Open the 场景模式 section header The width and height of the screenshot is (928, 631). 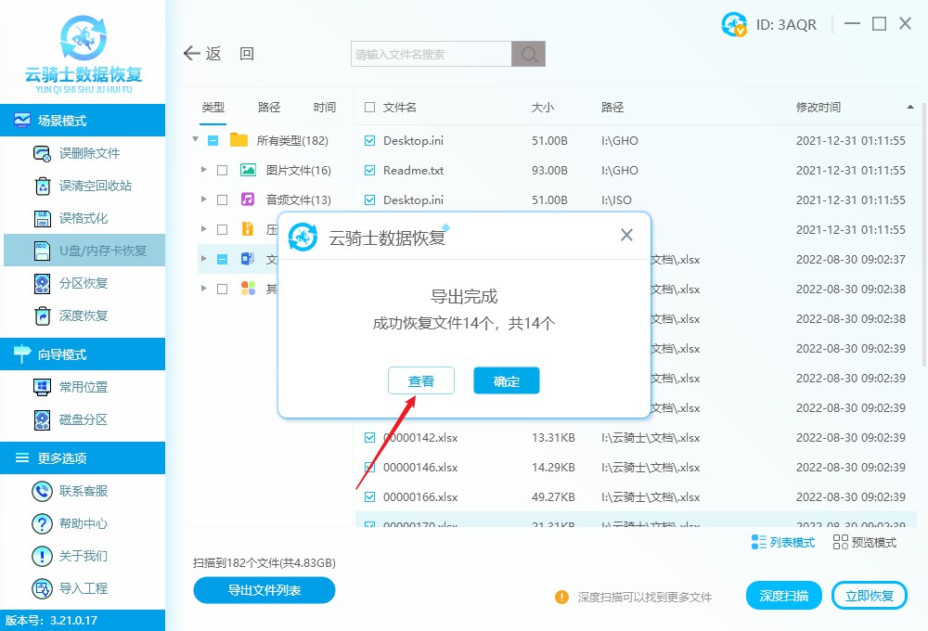(83, 120)
